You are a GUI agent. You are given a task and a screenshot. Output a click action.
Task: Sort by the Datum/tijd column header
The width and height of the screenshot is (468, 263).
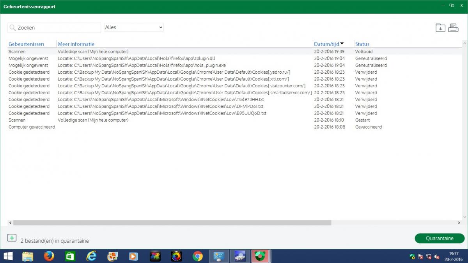(326, 44)
